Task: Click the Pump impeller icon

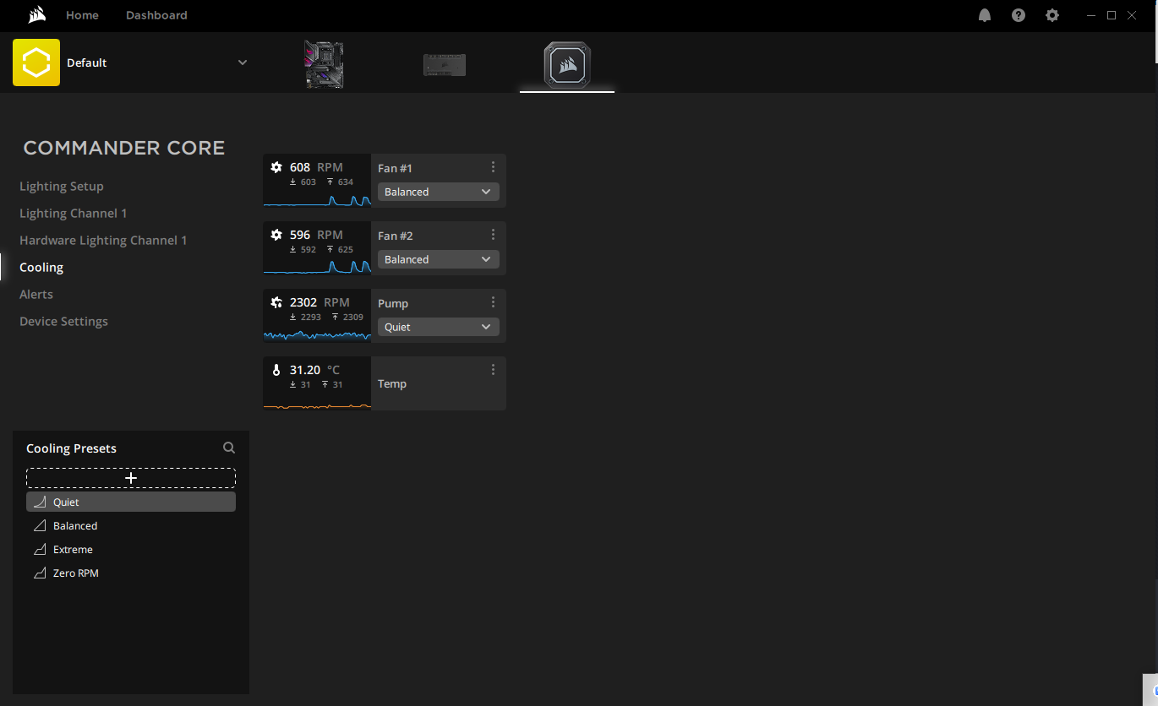Action: (276, 302)
